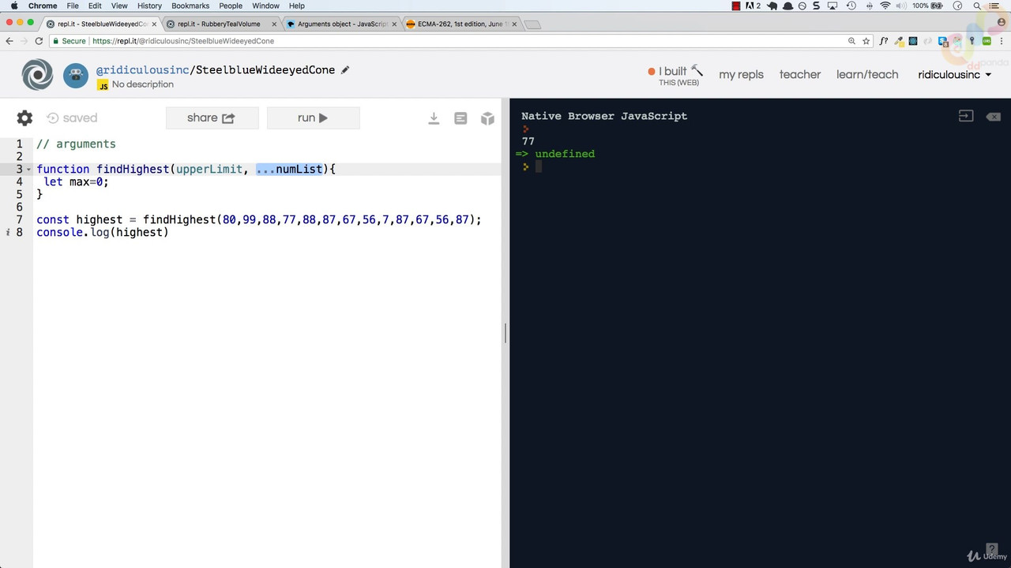Viewport: 1011px width, 568px height.
Task: Open Chrome File menu
Action: pyautogui.click(x=73, y=6)
